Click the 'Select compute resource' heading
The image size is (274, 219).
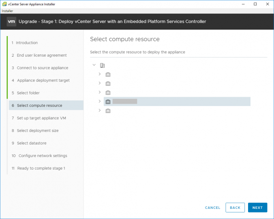[x=125, y=39]
